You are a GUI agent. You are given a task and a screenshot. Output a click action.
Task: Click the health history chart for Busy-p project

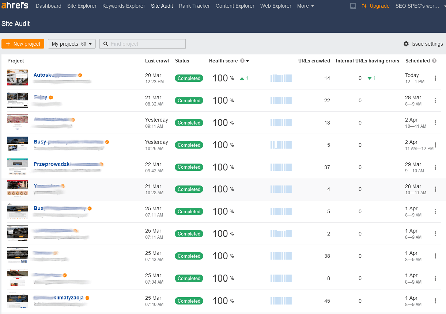[281, 145]
